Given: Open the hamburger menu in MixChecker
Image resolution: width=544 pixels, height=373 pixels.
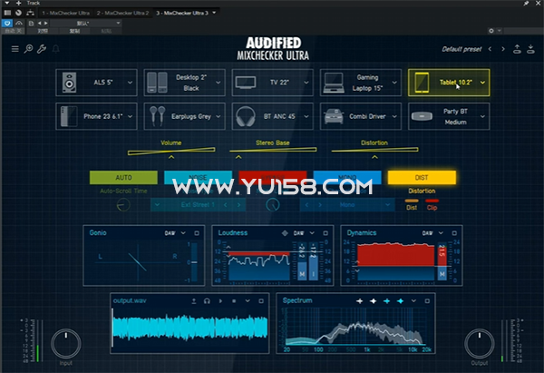Looking at the screenshot, I should click(15, 49).
